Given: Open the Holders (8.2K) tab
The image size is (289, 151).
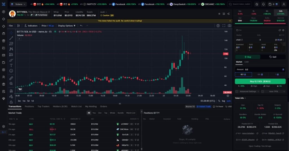Looking at the screenshot, I should (x=60, y=106).
